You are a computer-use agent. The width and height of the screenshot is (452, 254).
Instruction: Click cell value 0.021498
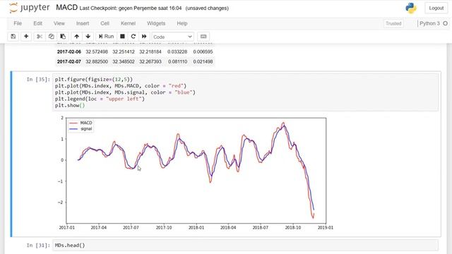point(203,61)
